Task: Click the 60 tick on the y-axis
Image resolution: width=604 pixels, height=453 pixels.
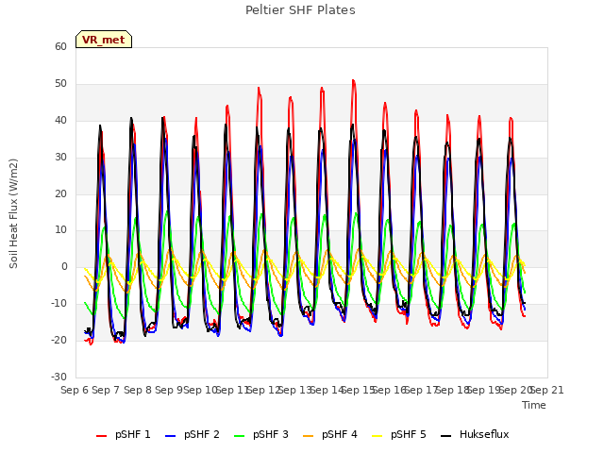Action: tap(60, 46)
